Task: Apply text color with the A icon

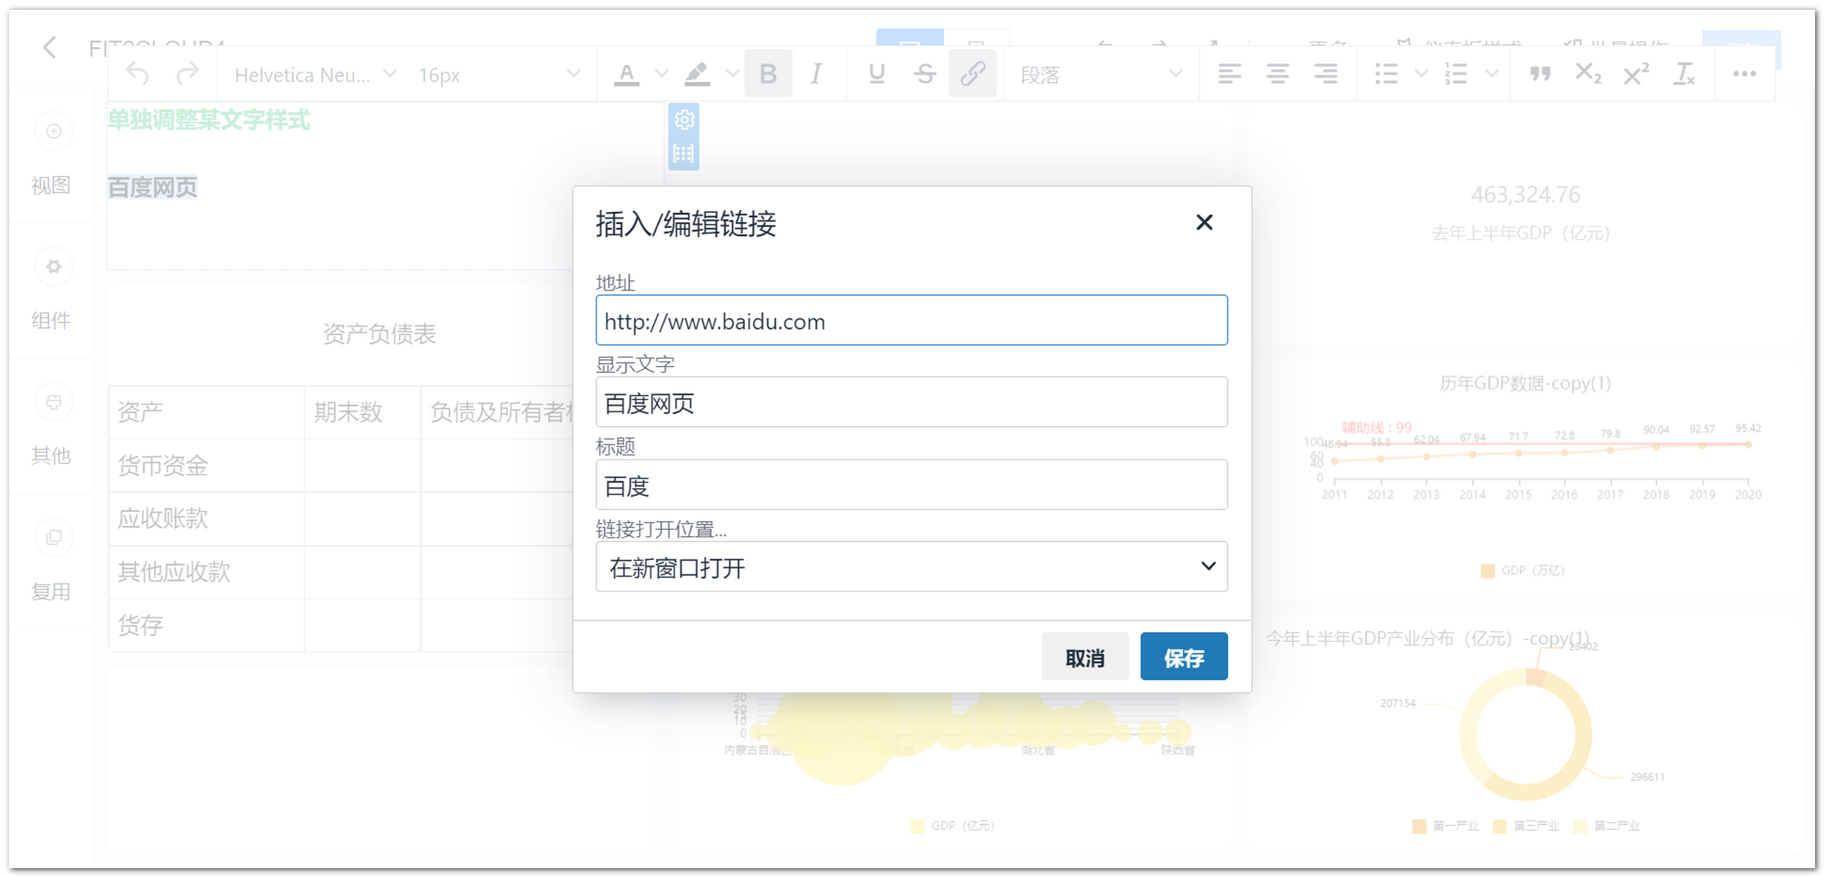Action: click(x=626, y=74)
